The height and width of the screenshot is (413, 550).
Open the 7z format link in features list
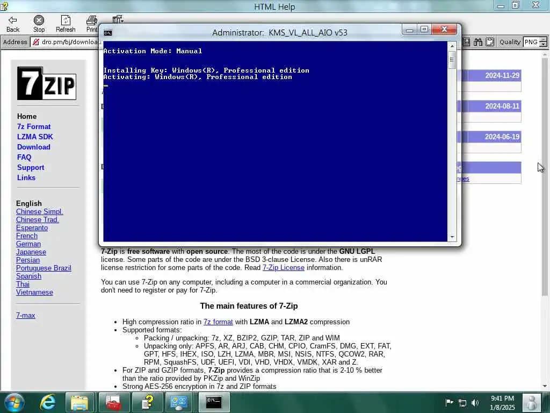pos(218,322)
